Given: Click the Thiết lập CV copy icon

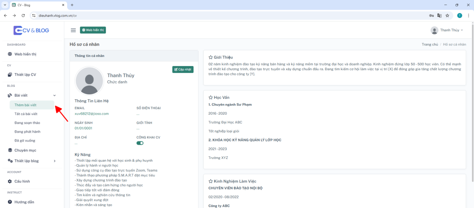Looking at the screenshot, I should click(x=10, y=74).
